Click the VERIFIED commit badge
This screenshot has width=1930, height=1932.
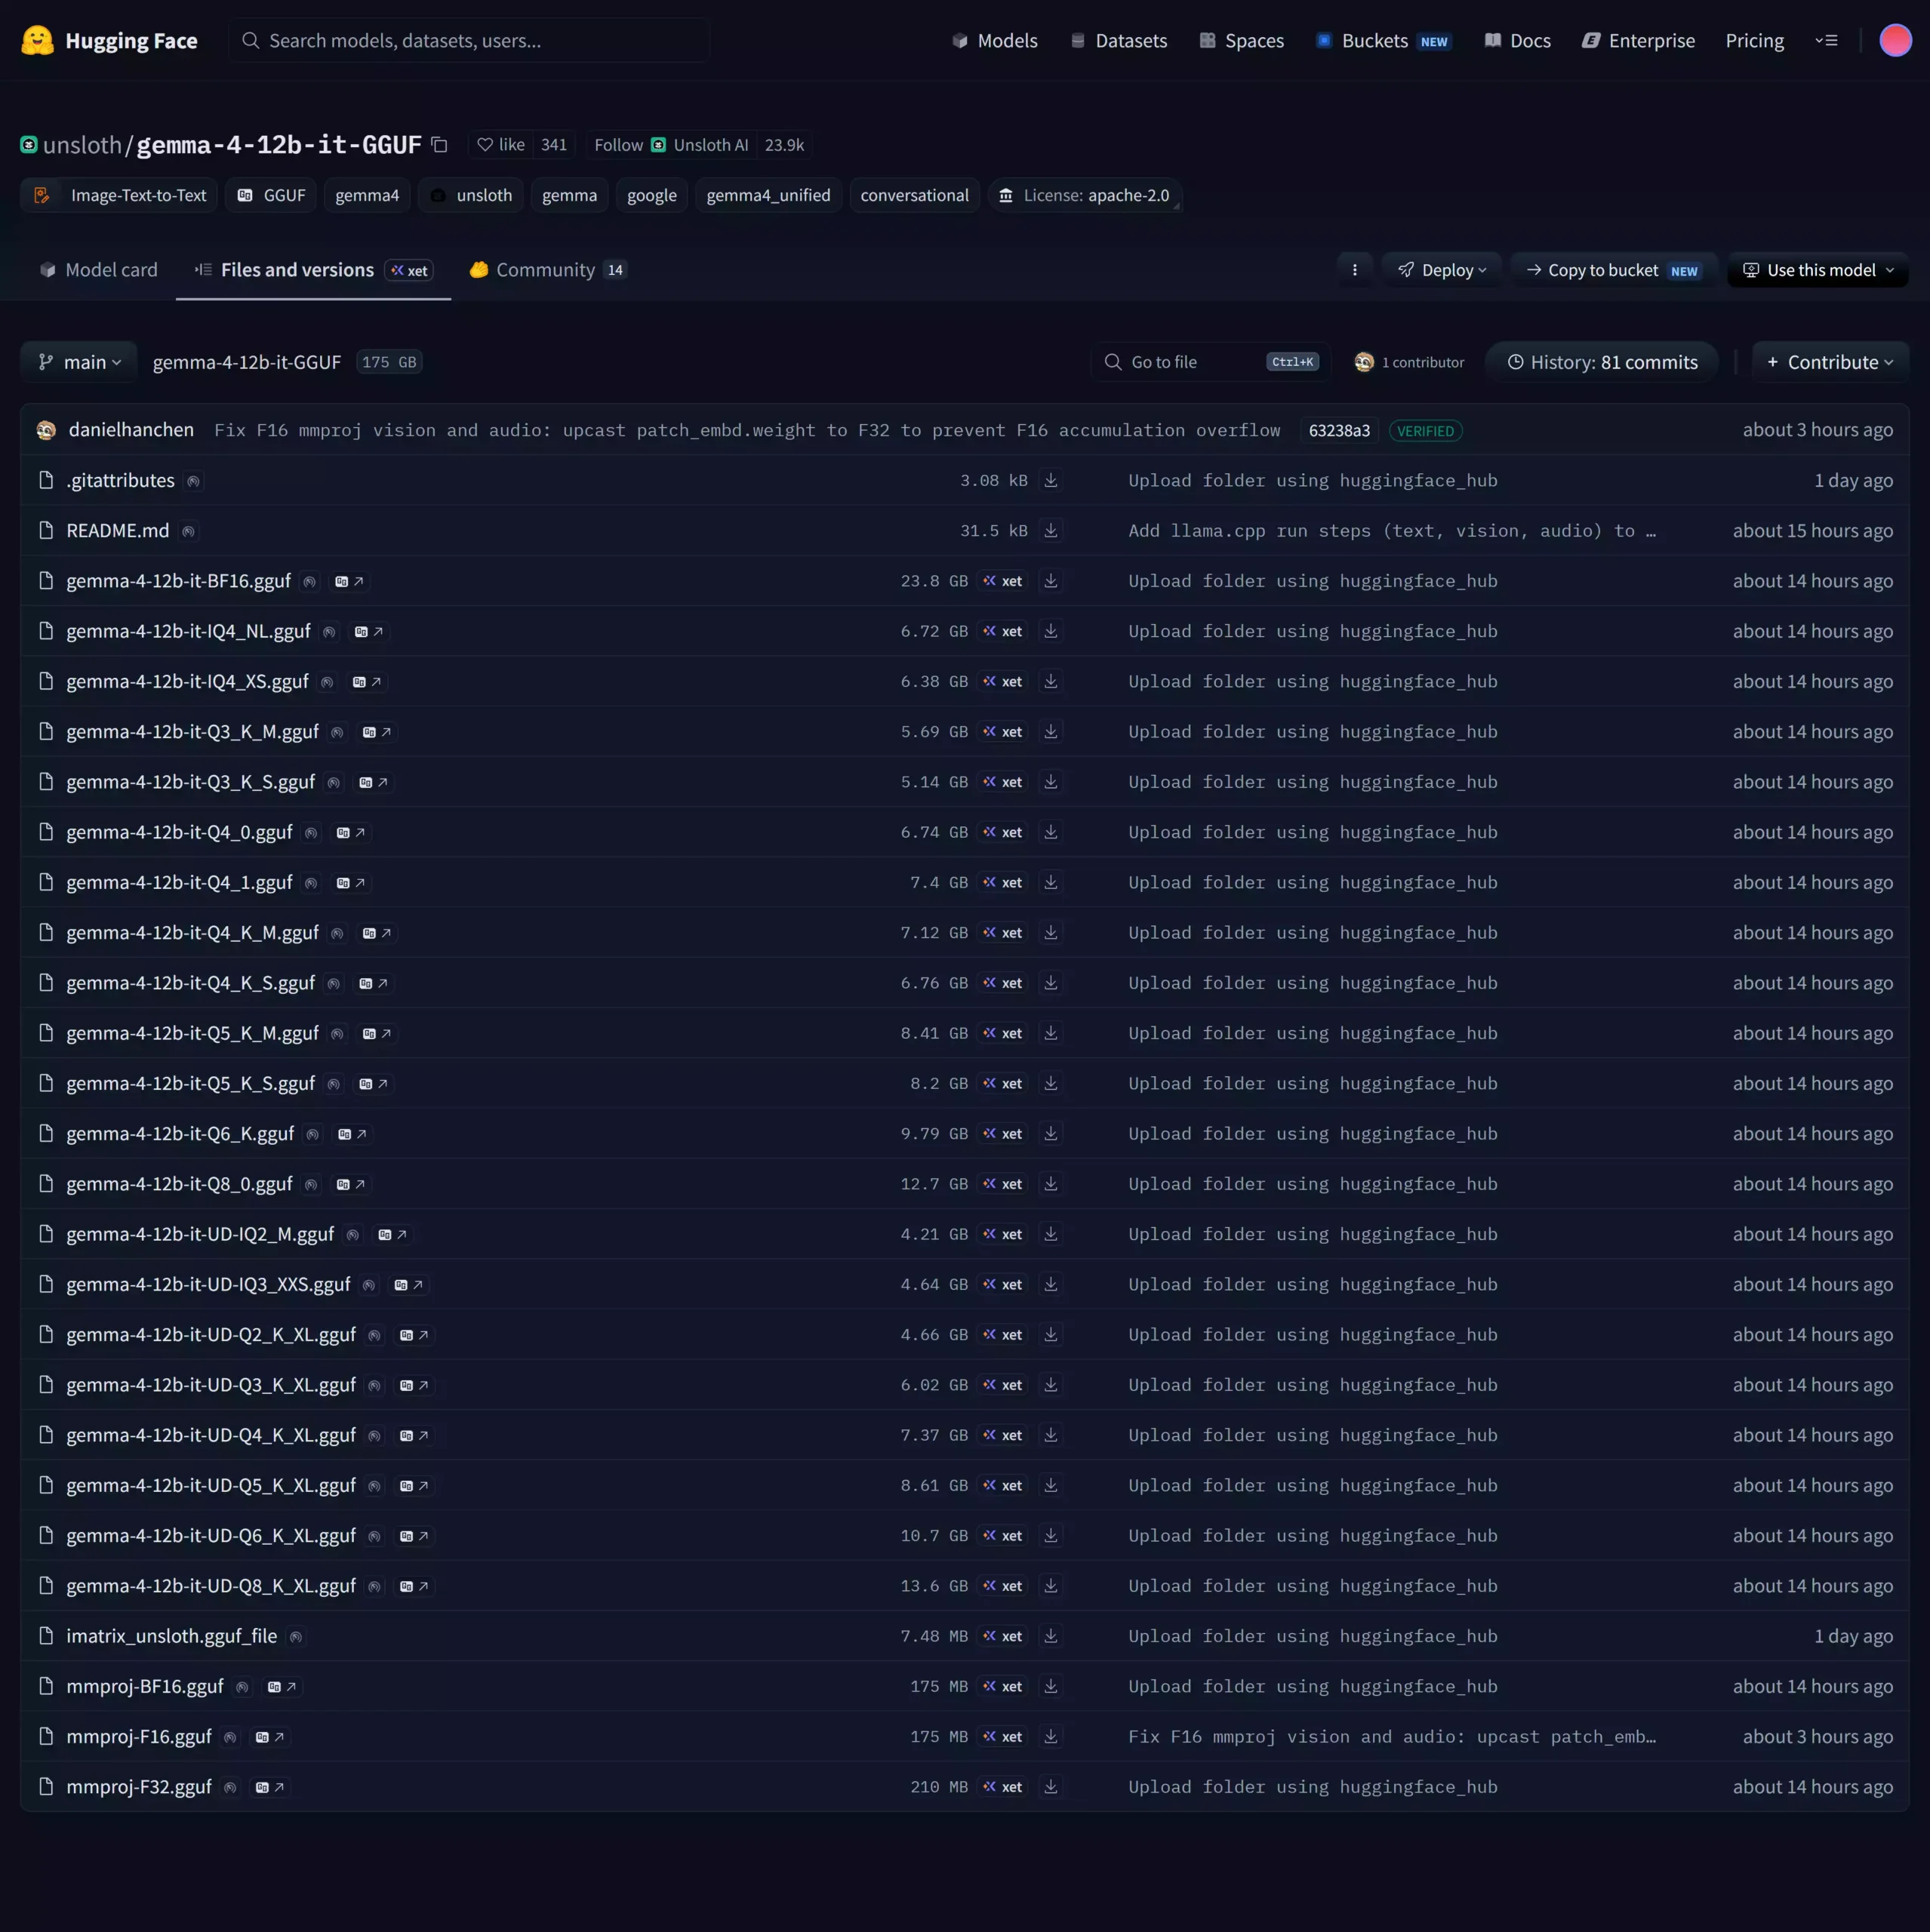pyautogui.click(x=1426, y=431)
